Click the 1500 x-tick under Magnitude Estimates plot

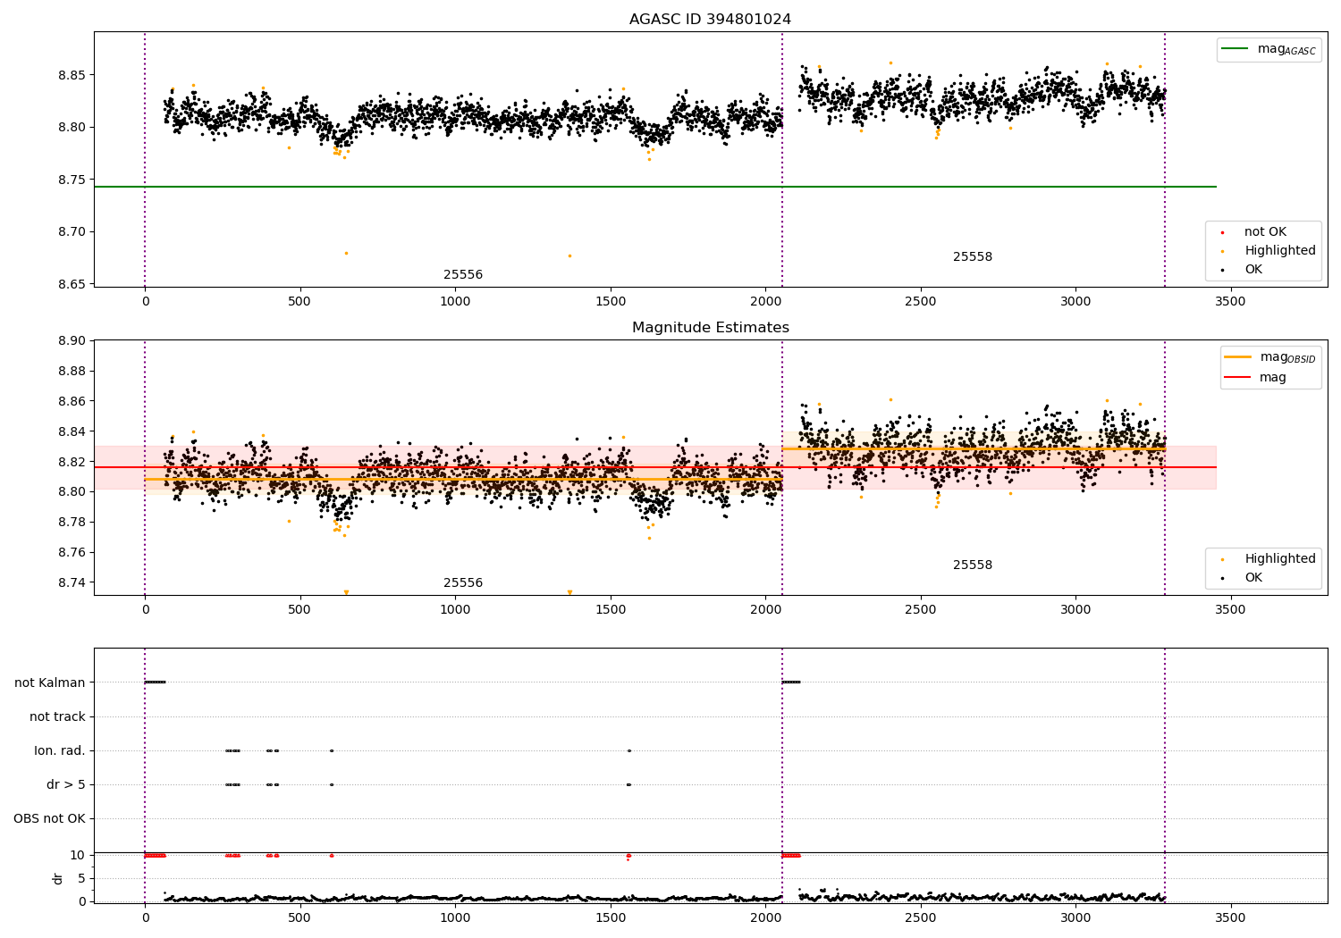611,610
